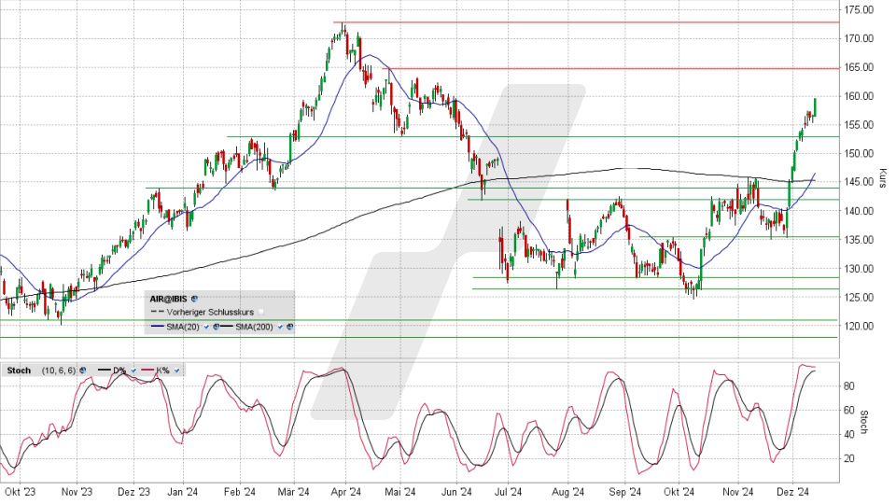Click the vertical Stoch axis title
Screen dimensions: 896x504
[864, 422]
